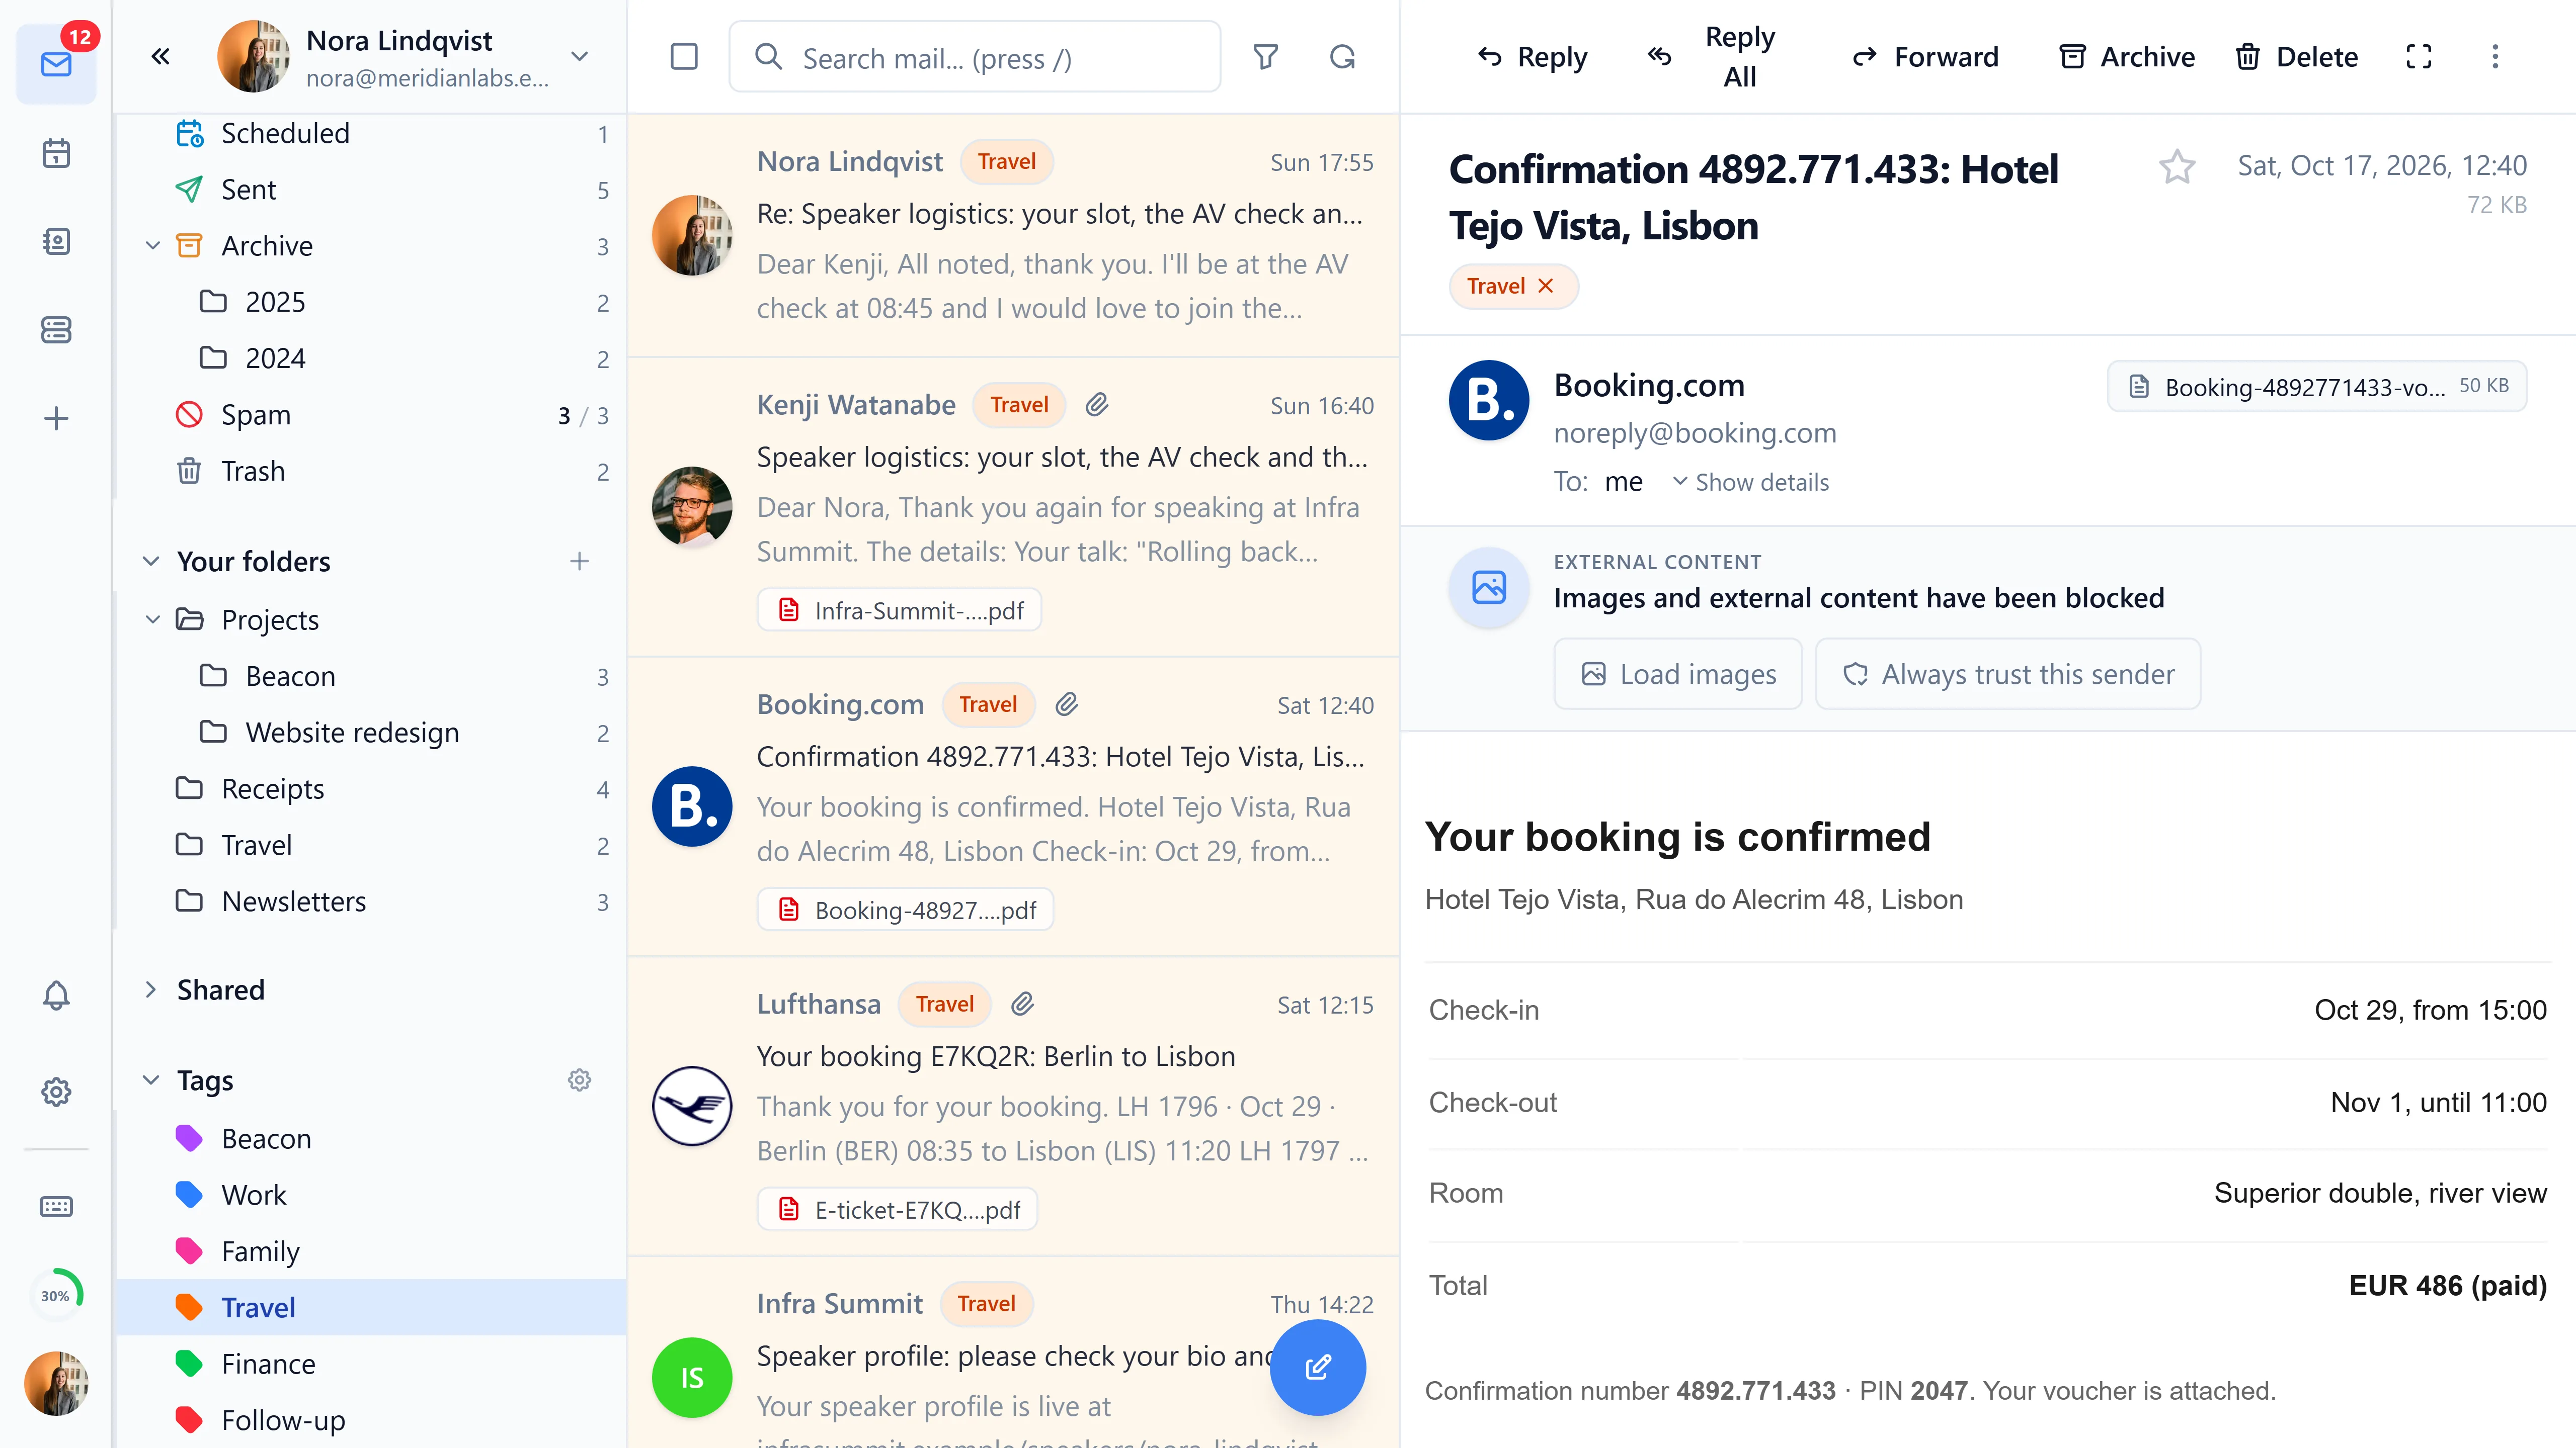The height and width of the screenshot is (1448, 2576).
Task: Open the Mail app with 12 badge
Action: tap(56, 63)
